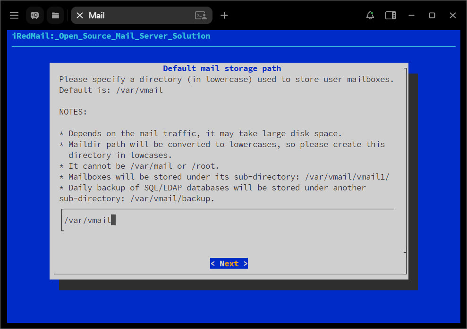467x329 pixels.
Task: Click the NOTES: heading in the dialog
Action: 73,112
